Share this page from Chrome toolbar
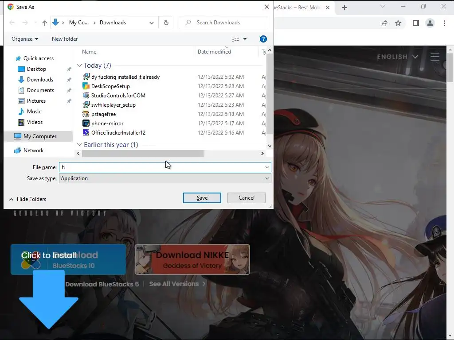The image size is (454, 340). [x=384, y=23]
